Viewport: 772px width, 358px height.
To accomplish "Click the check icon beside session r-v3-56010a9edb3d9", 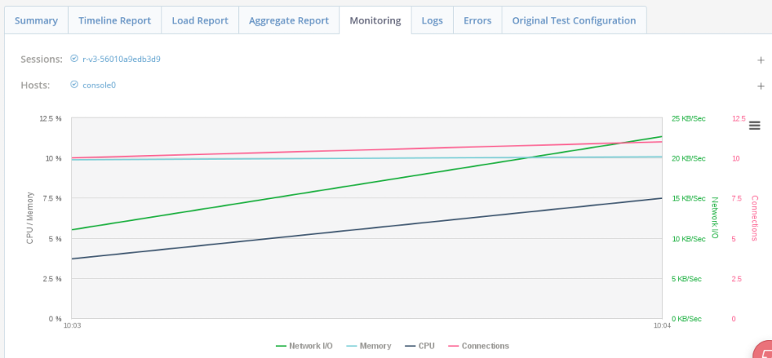I will click(x=74, y=59).
